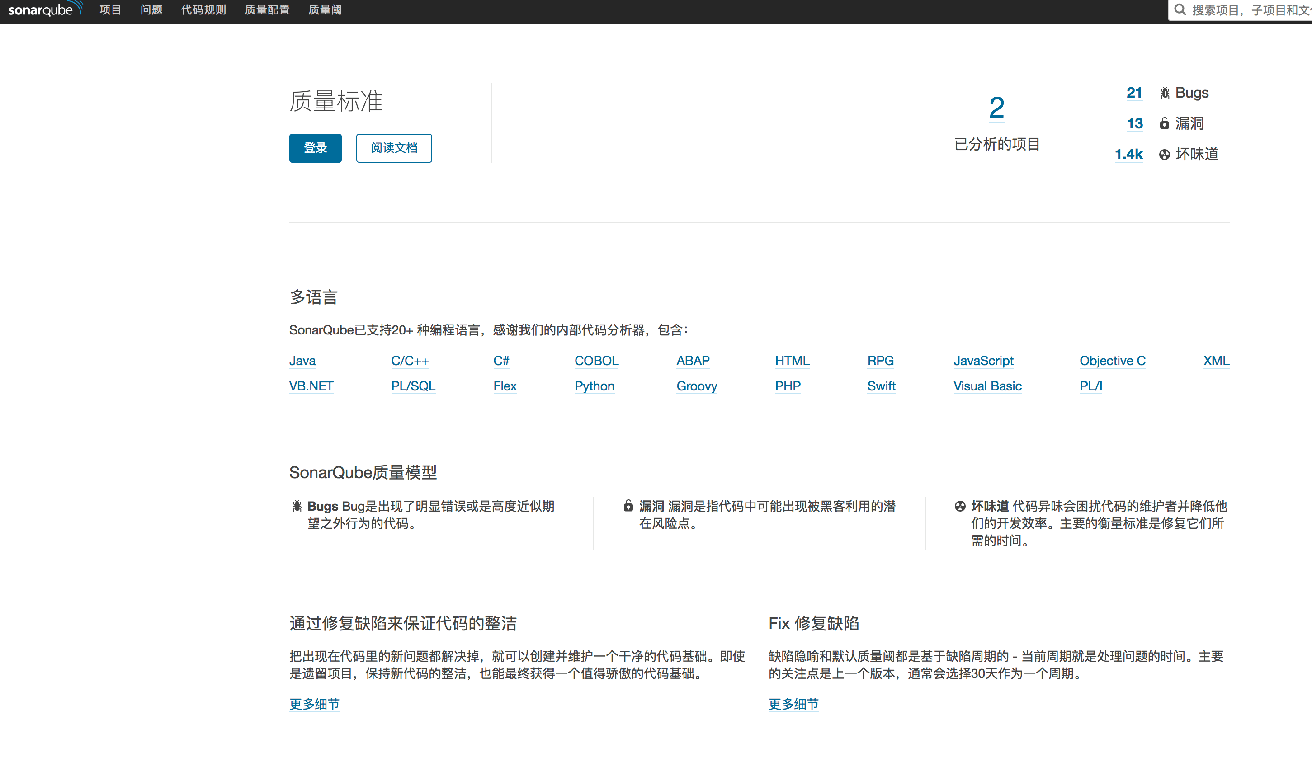1312x762 pixels.
Task: Open 质量配置 in the top navigation
Action: click(x=267, y=10)
